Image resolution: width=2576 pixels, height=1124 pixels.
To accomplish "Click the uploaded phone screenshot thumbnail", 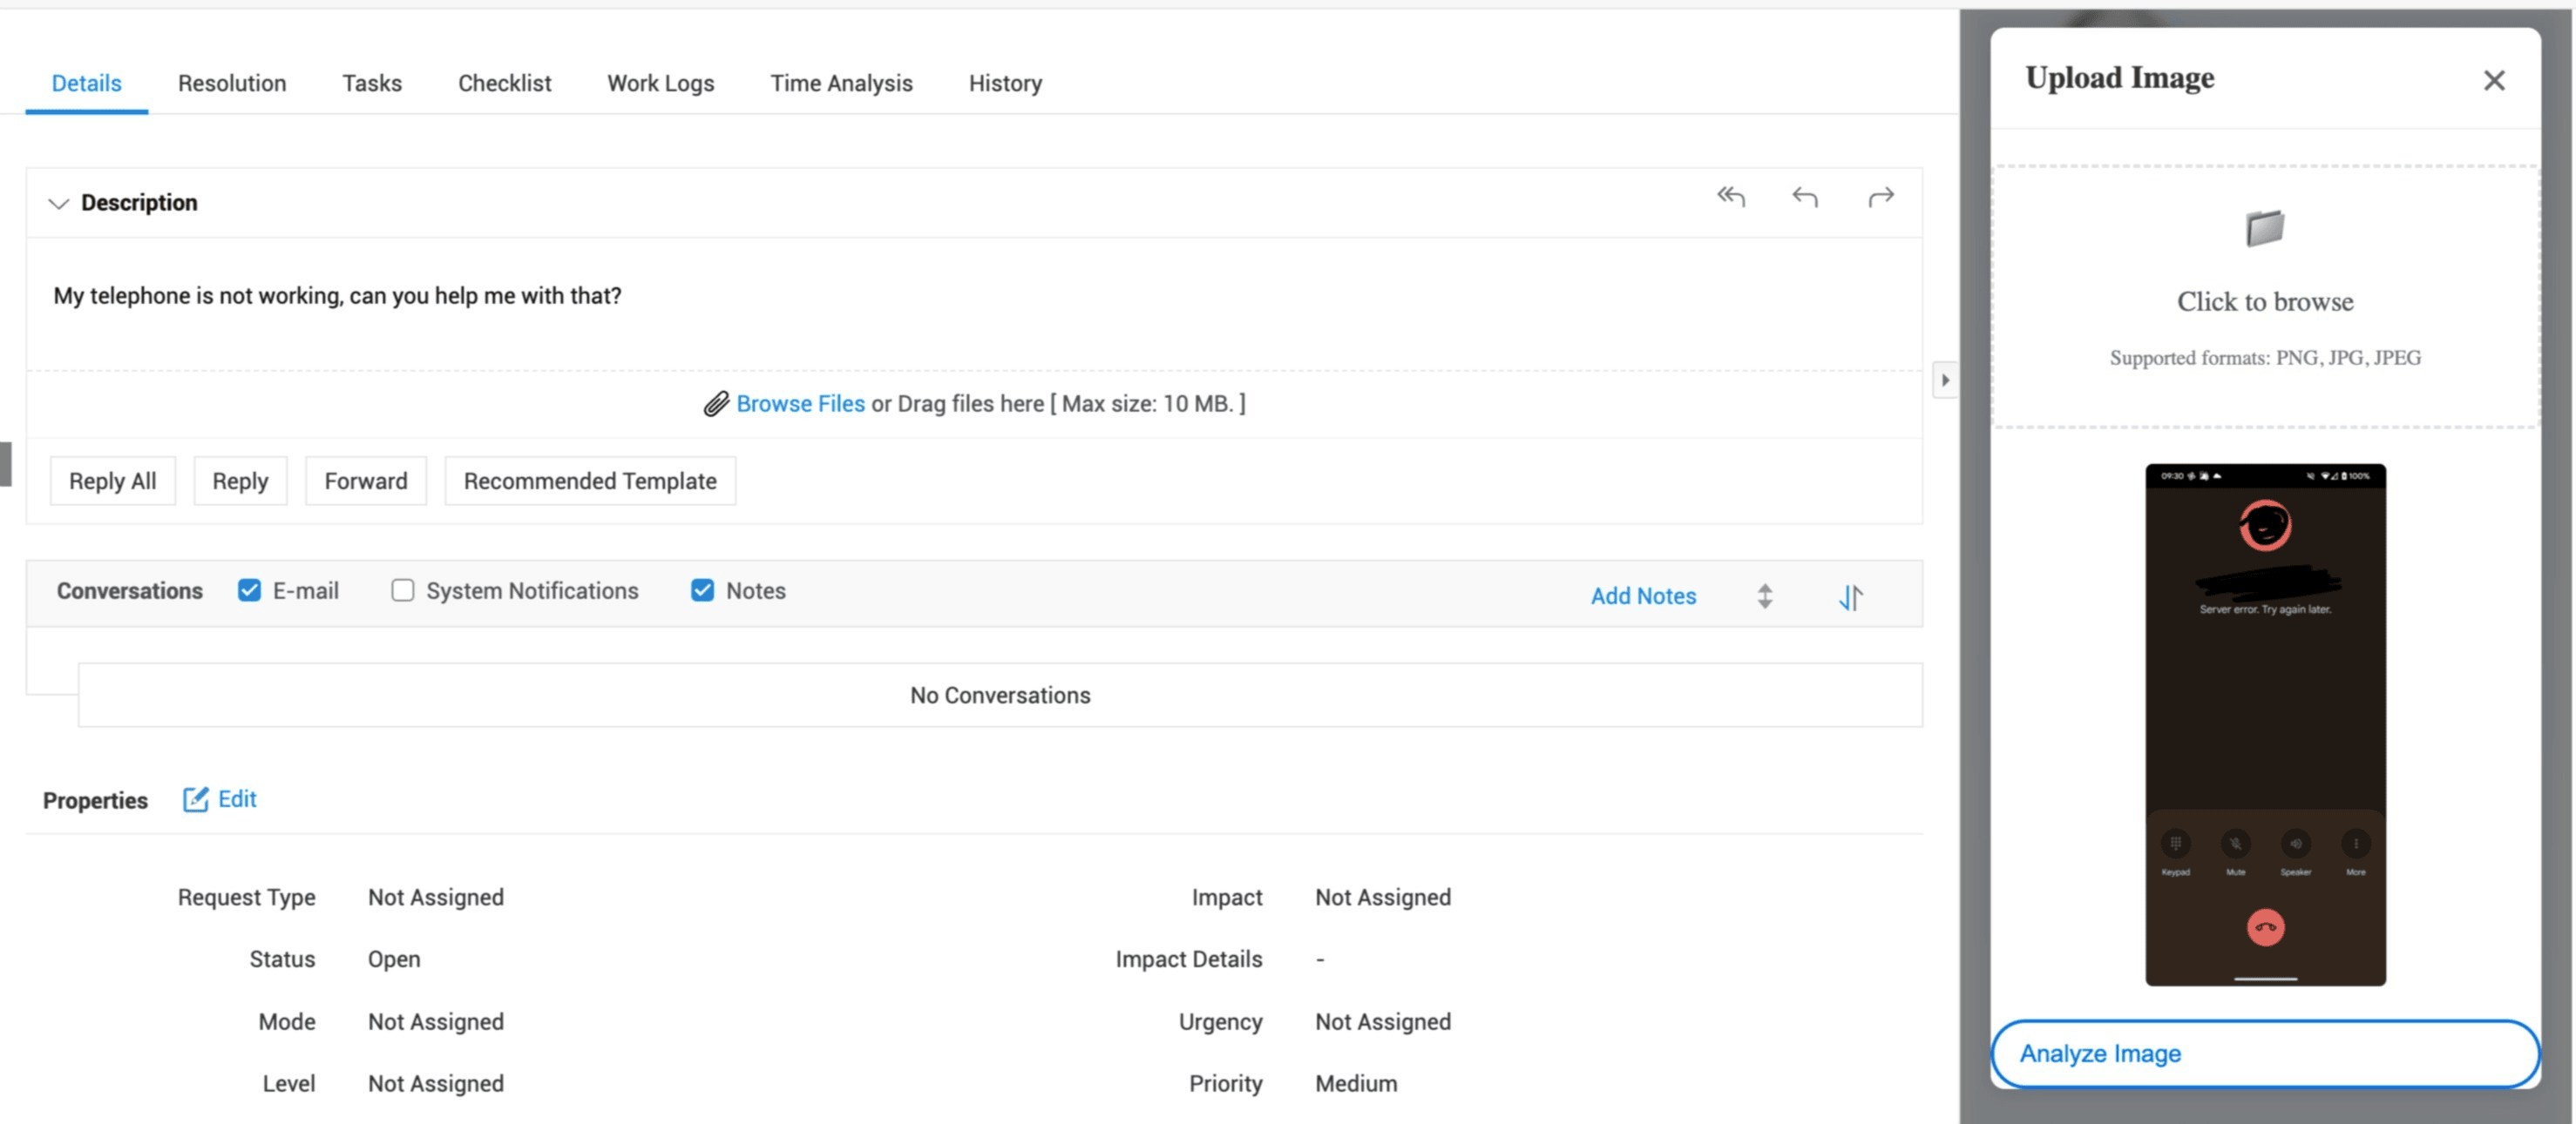I will tap(2264, 724).
